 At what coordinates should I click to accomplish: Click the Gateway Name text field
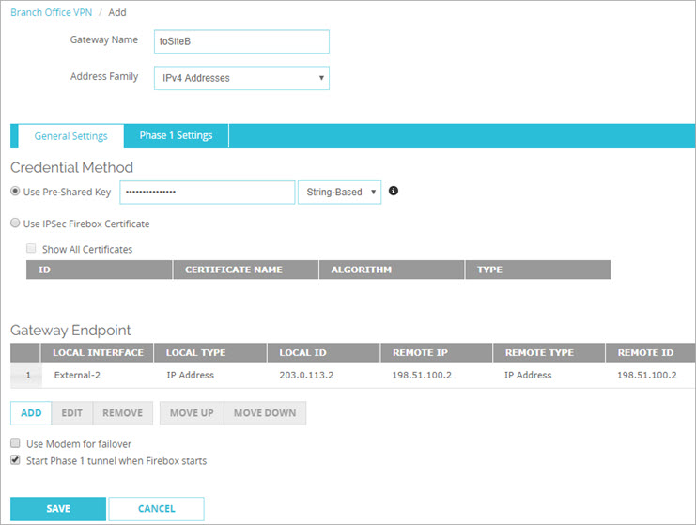pos(241,41)
